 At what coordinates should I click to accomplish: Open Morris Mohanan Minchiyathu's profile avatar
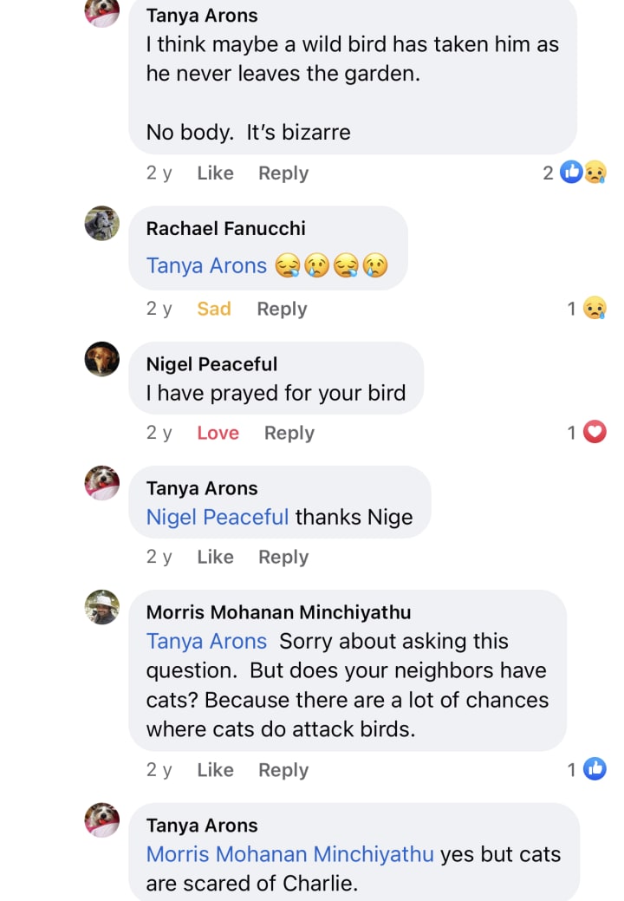point(101,607)
